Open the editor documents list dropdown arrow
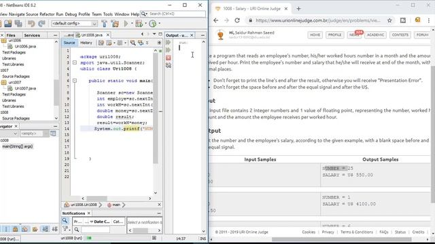The width and height of the screenshot is (435, 244). 154,35
